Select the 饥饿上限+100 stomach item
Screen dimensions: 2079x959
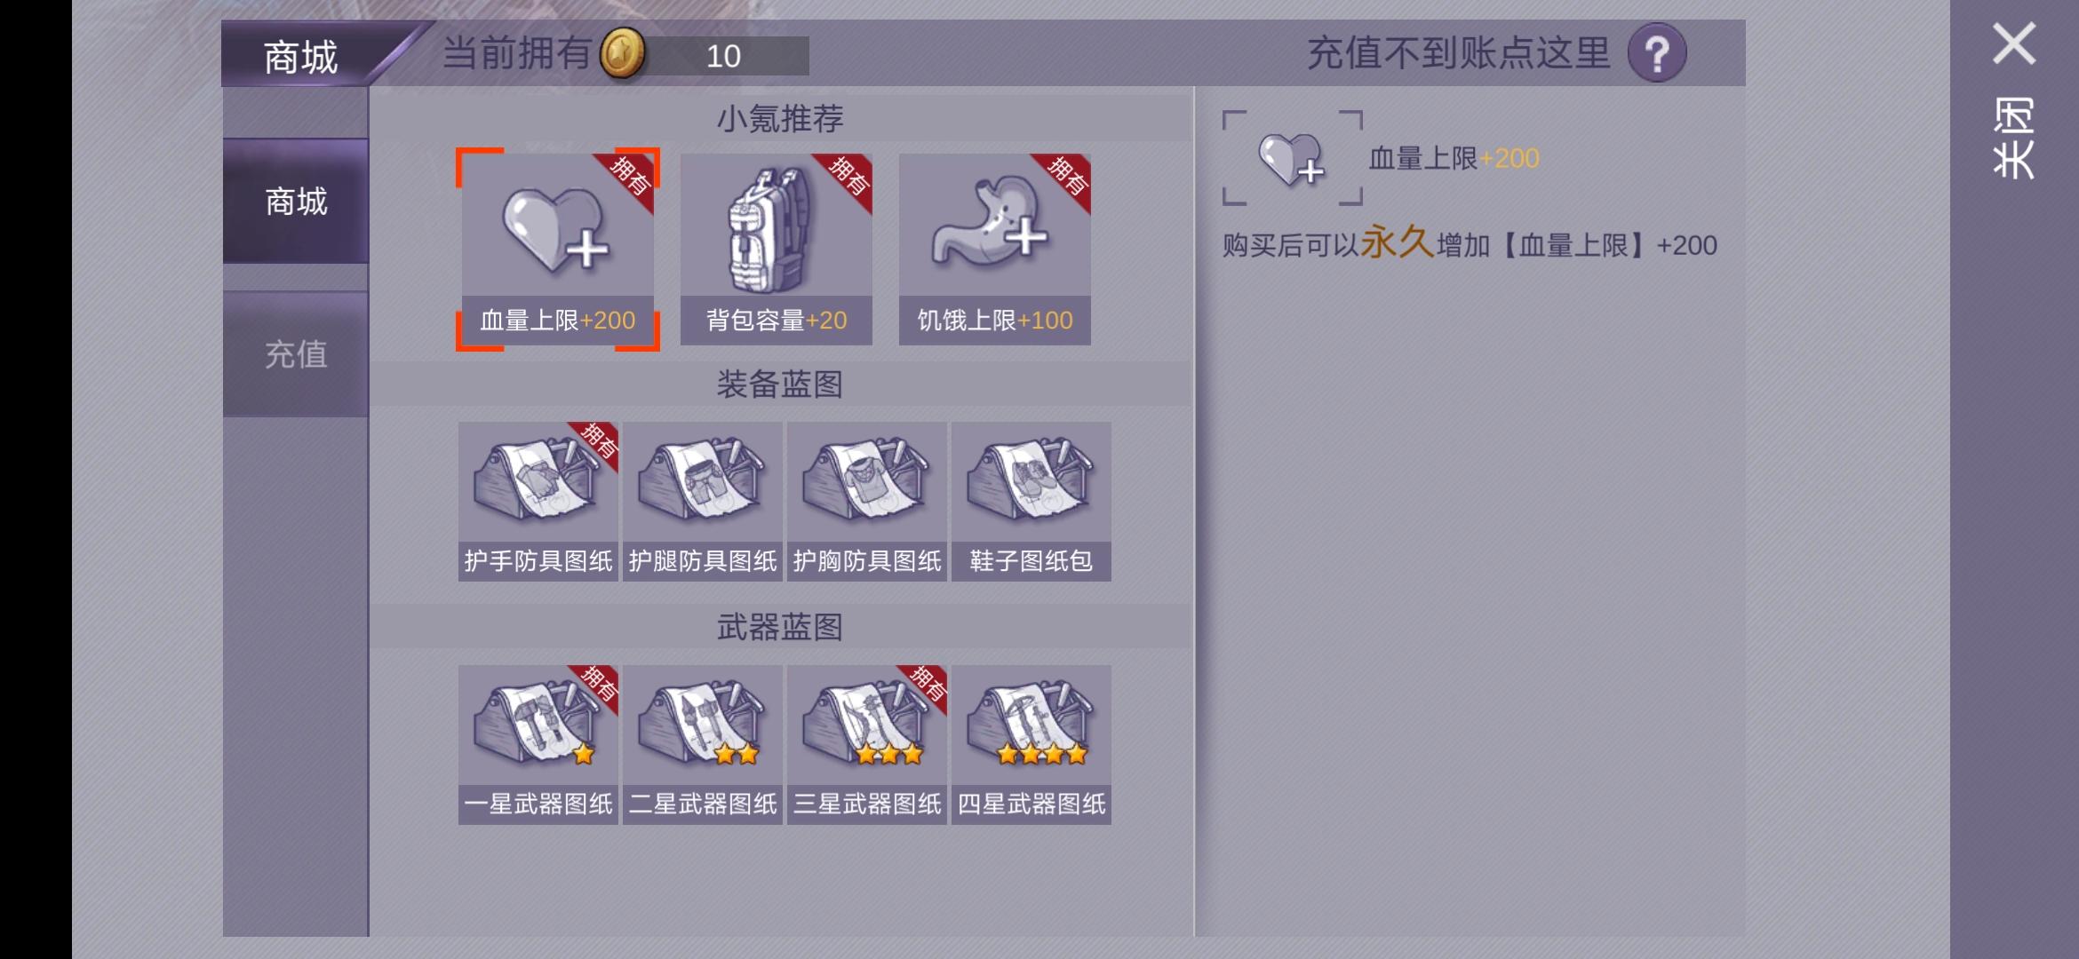[x=994, y=250]
